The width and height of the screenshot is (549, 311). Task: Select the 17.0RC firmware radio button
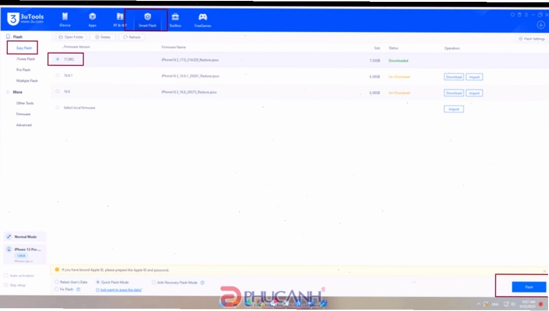[57, 59]
